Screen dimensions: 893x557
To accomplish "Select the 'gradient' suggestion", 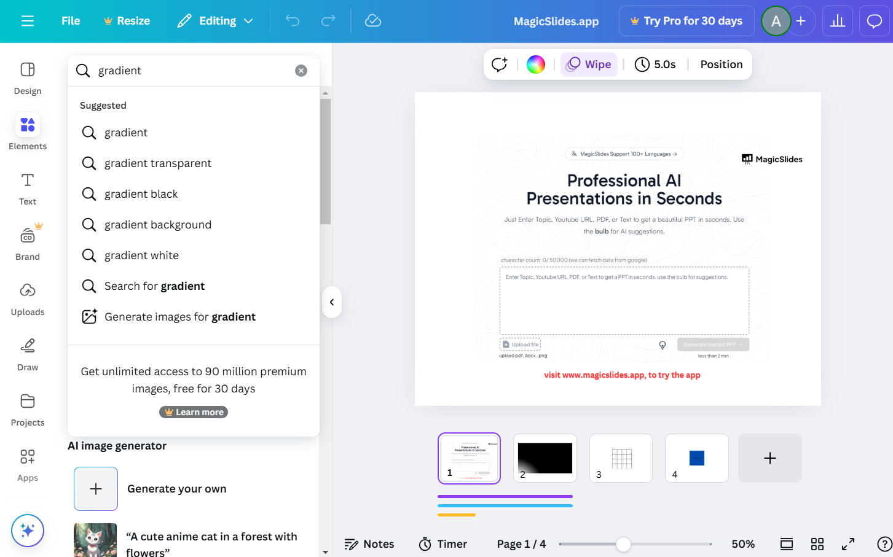I will point(194,133).
